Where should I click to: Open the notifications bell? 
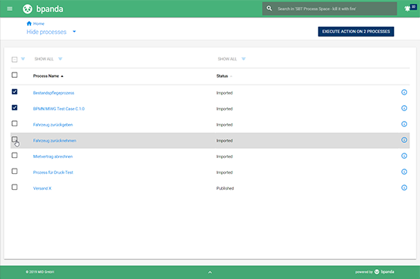pyautogui.click(x=407, y=9)
